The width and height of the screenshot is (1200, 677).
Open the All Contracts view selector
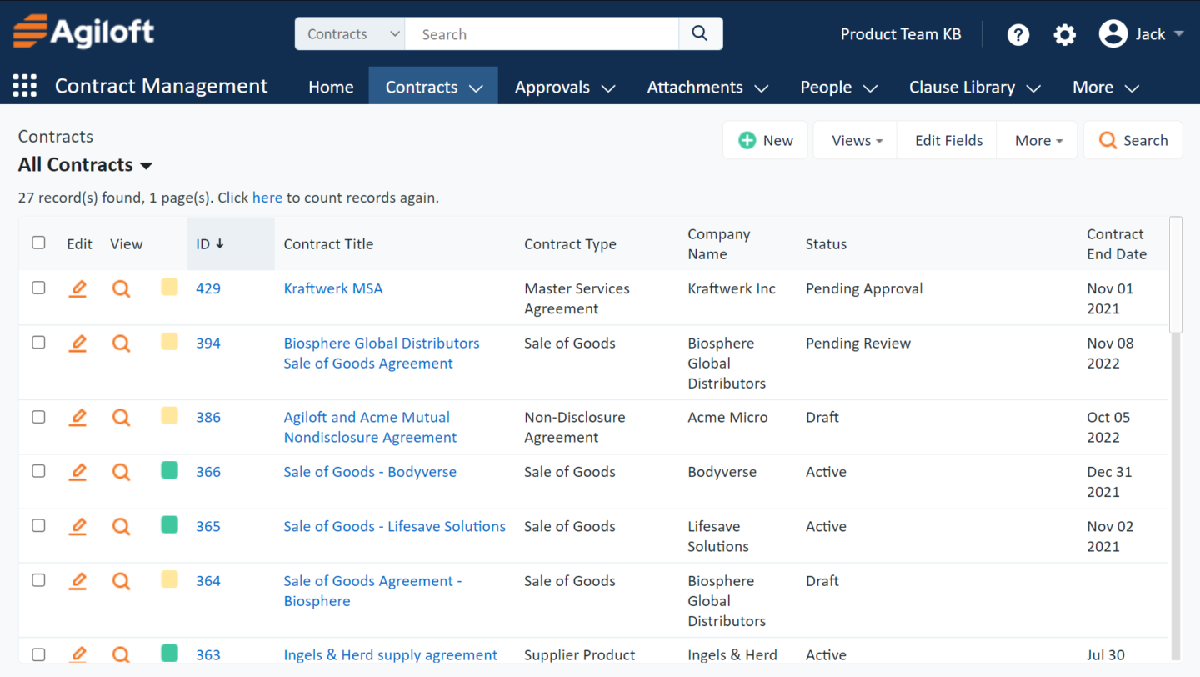(x=84, y=164)
